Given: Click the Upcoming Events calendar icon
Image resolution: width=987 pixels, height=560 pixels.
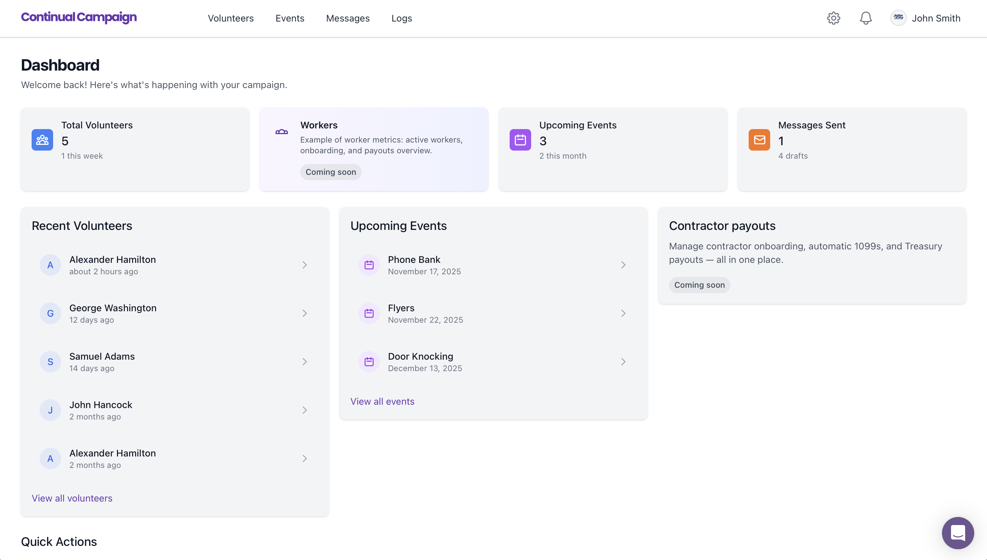Looking at the screenshot, I should (x=520, y=140).
